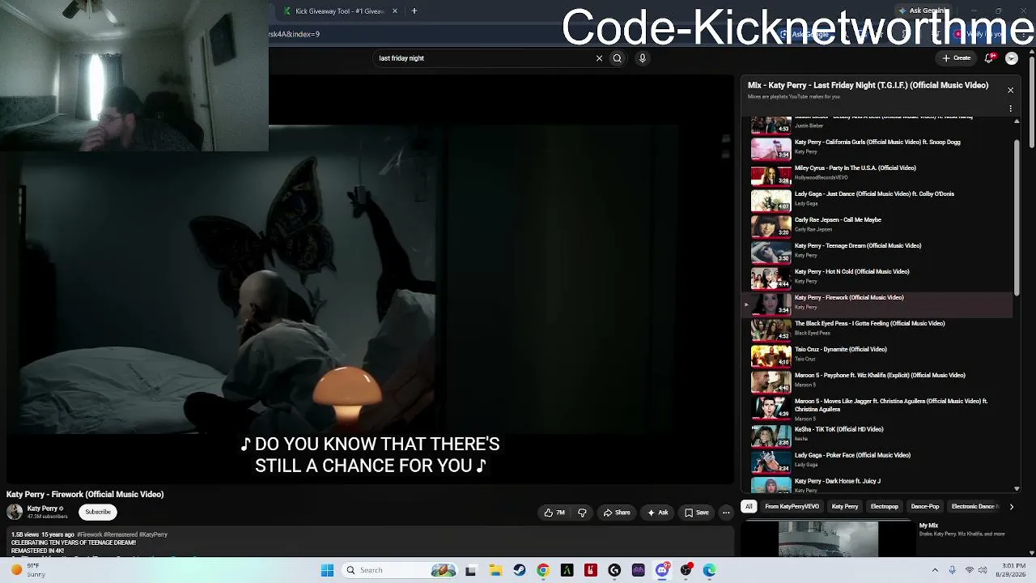Select the Katy Perry filter chip
The height and width of the screenshot is (583, 1036).
845,507
